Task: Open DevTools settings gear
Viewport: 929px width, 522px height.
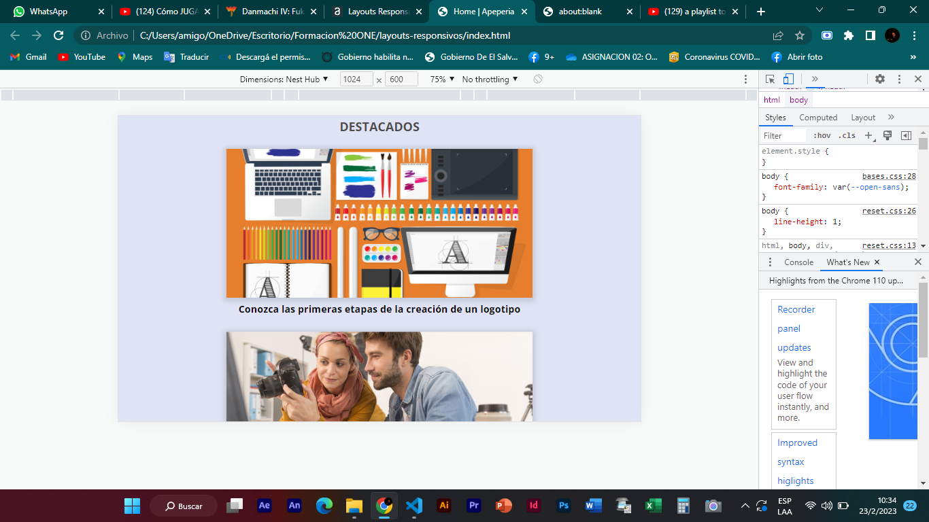Action: (x=880, y=79)
